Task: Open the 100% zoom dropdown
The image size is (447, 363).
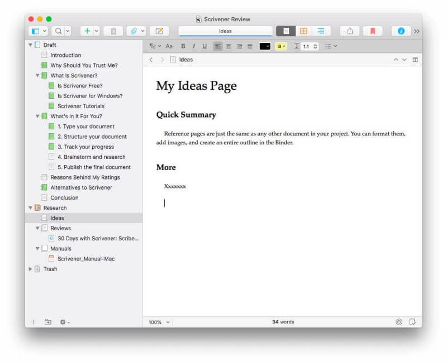Action: 159,322
